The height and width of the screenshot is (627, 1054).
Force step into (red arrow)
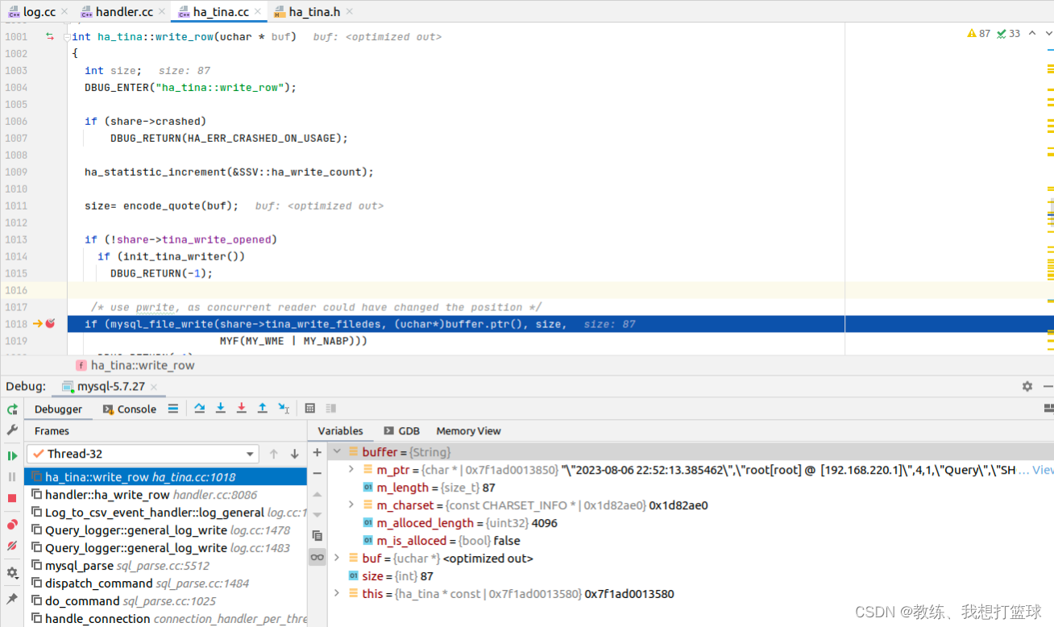(x=242, y=409)
